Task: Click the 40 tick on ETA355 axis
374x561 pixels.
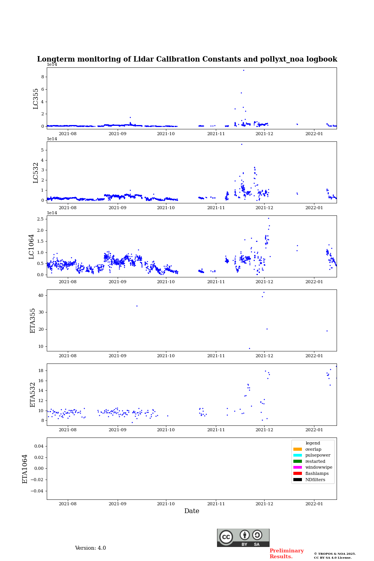Action: (x=41, y=295)
